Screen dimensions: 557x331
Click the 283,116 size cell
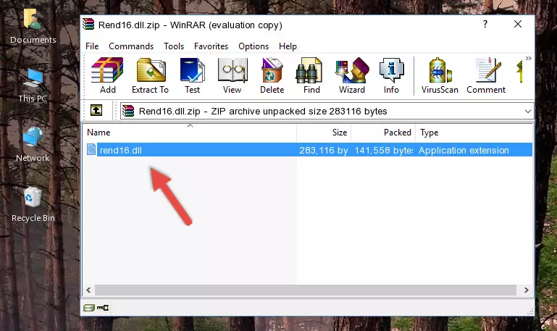pos(324,150)
